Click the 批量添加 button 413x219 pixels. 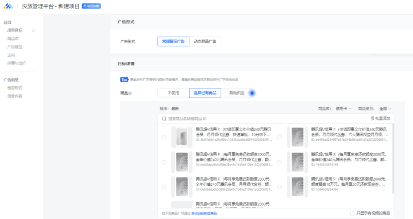tap(380, 119)
